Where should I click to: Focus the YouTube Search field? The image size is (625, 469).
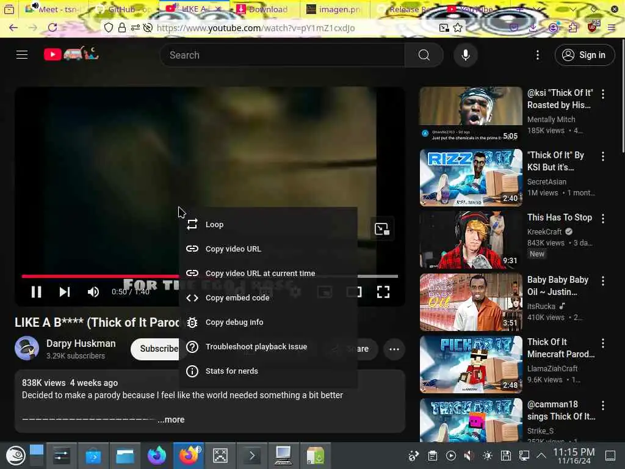tap(283, 55)
